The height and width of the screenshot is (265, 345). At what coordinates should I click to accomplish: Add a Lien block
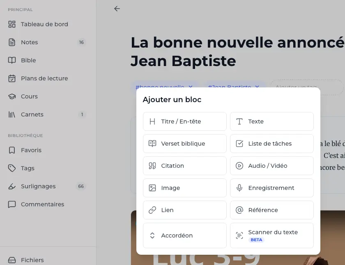tap(184, 210)
